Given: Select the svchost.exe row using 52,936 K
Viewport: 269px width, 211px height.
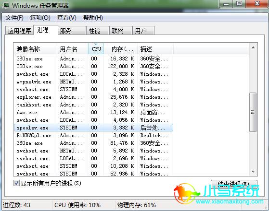Looking at the screenshot, I should point(94,174).
